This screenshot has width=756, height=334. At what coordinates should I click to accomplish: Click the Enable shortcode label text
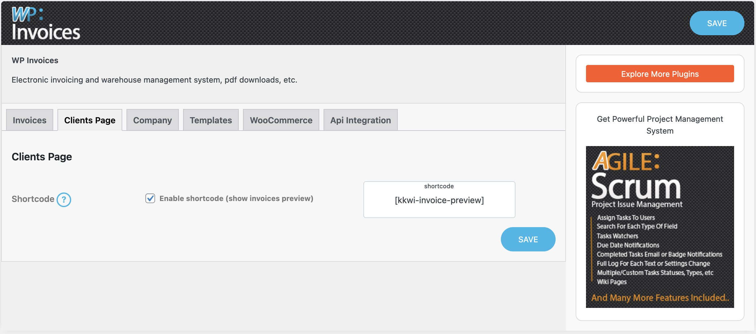(x=236, y=198)
